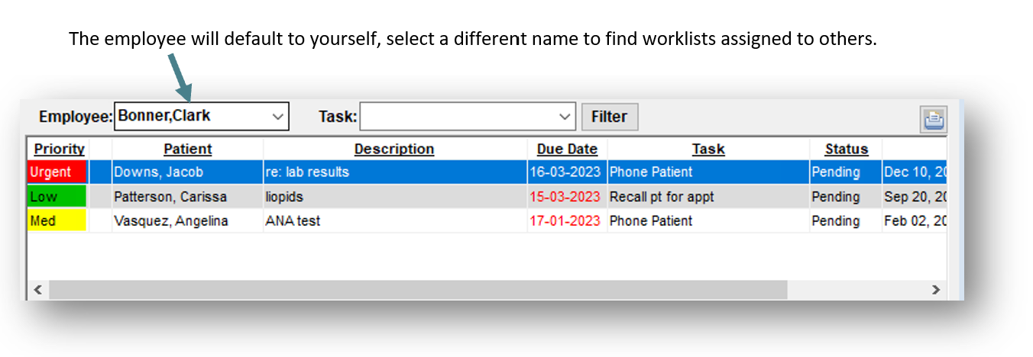The image size is (1033, 357).
Task: Click the Bonner,Clark employee field
Action: tap(191, 117)
